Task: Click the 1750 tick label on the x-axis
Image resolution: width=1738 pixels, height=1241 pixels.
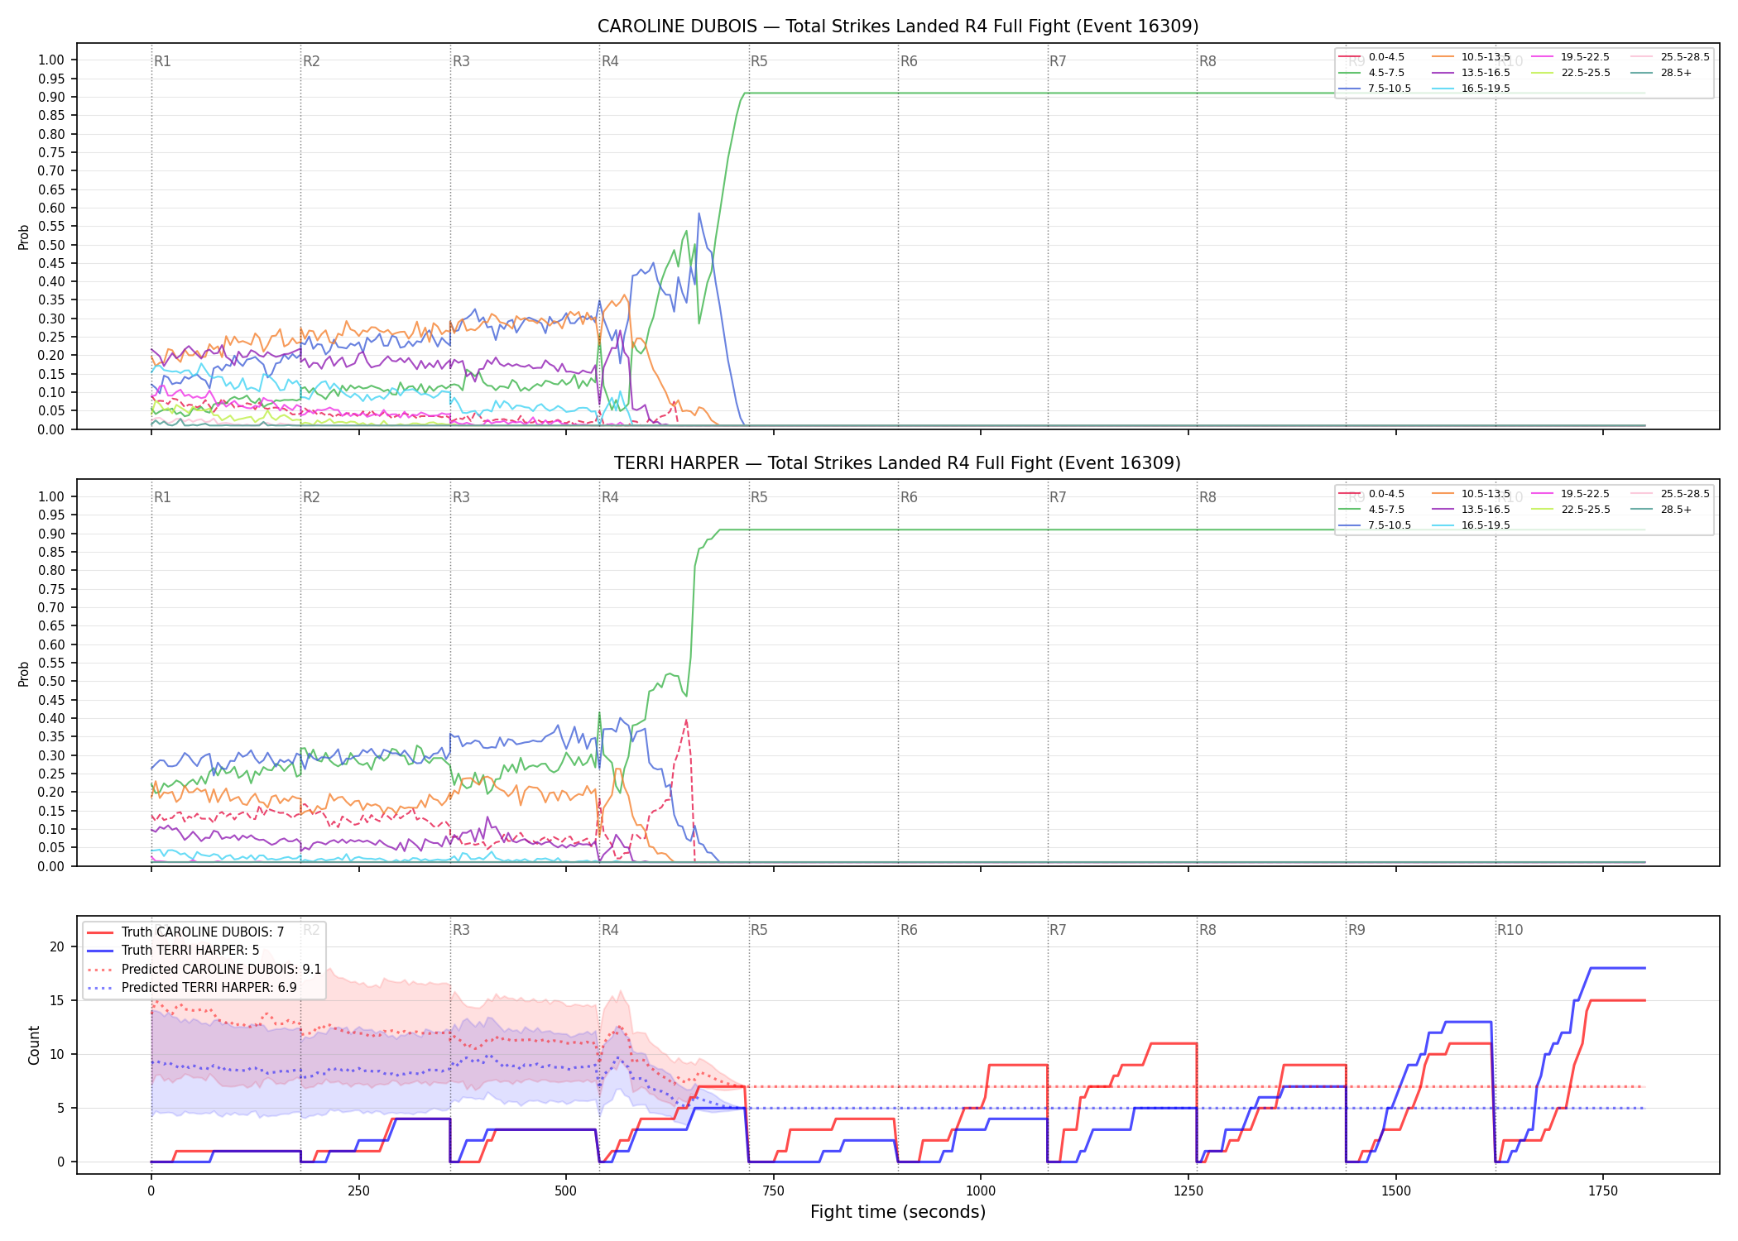Action: pos(1603,1191)
